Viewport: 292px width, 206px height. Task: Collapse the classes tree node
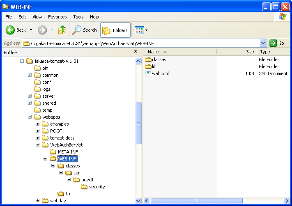53,166
